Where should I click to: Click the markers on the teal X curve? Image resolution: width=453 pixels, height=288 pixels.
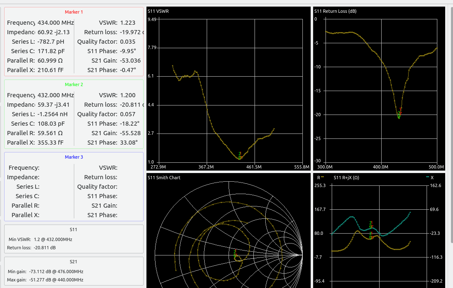371,225
